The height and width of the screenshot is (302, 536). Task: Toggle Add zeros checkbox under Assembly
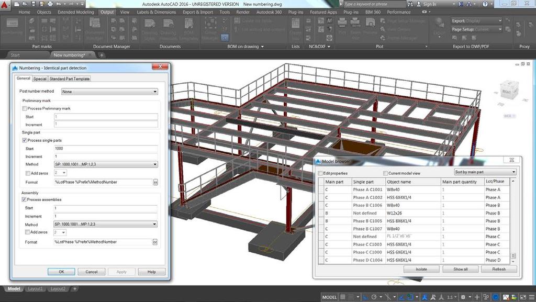click(27, 232)
